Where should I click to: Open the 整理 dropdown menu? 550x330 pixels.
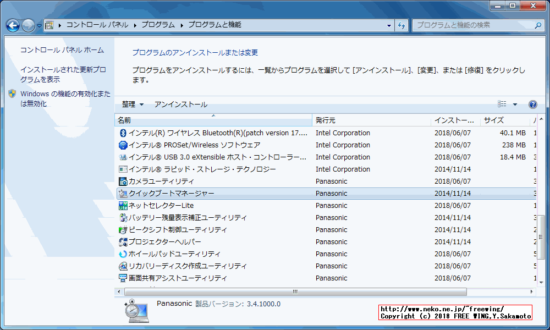point(133,105)
